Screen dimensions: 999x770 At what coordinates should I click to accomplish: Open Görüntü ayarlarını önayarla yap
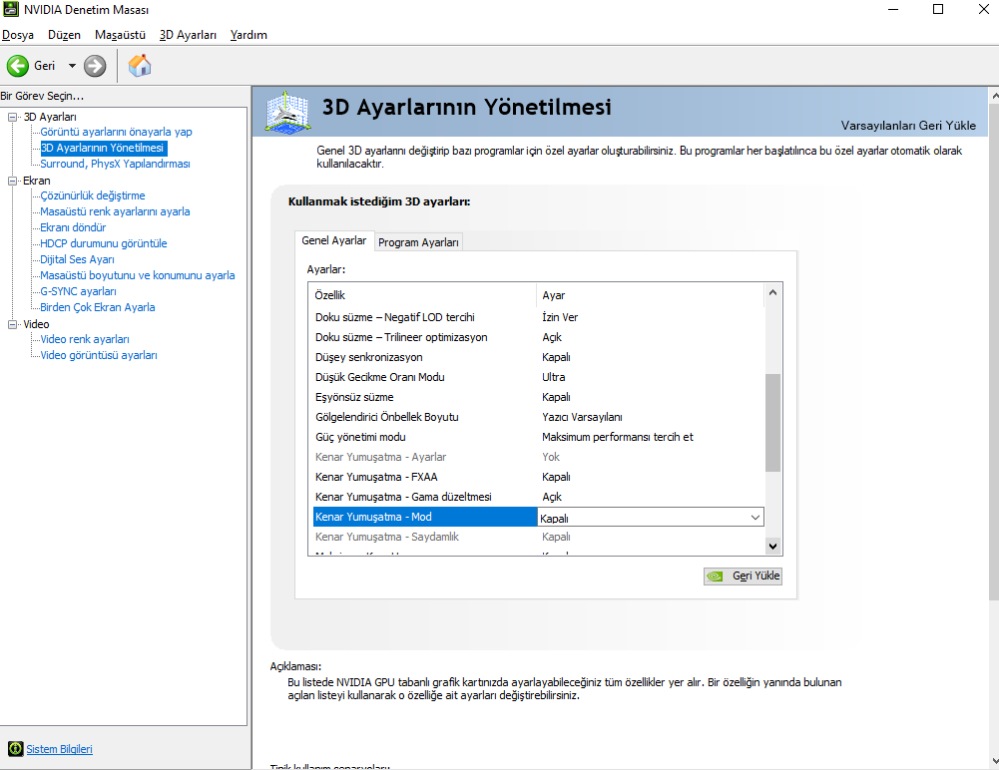click(x=116, y=132)
